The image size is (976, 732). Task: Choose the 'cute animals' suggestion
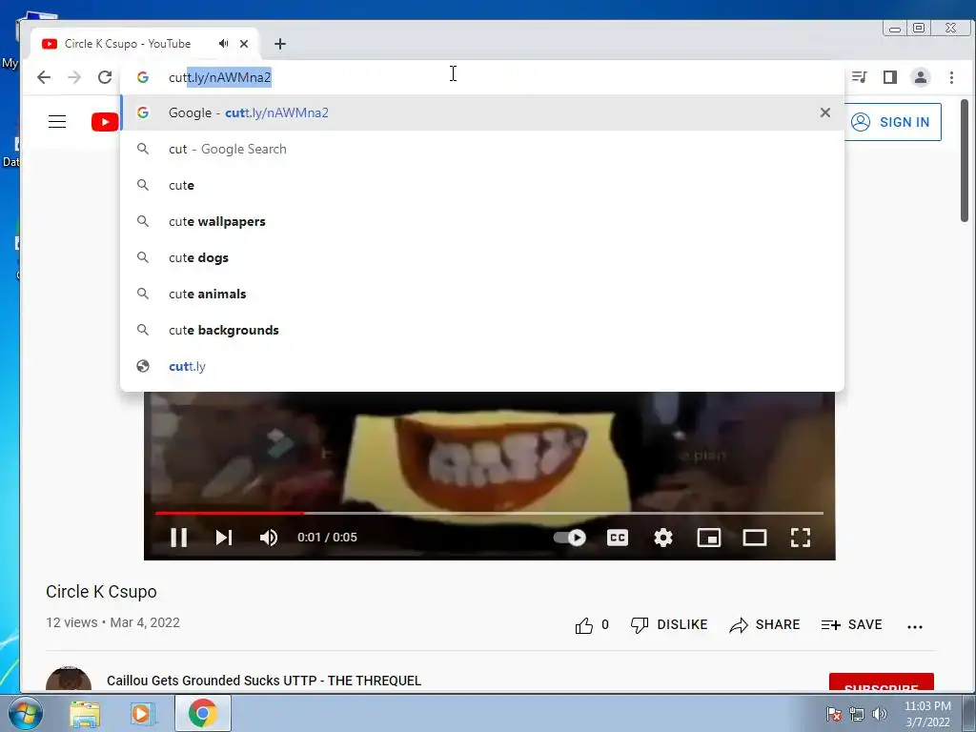[x=482, y=294]
